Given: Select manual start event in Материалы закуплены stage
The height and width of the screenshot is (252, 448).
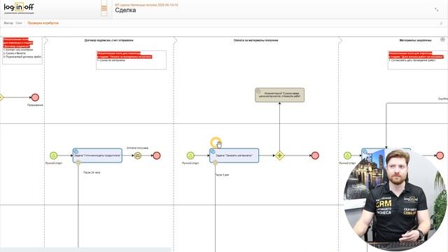Looking at the screenshot, I should (347, 155).
